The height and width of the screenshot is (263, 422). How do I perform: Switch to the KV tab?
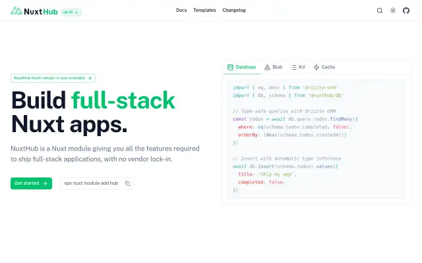298,67
